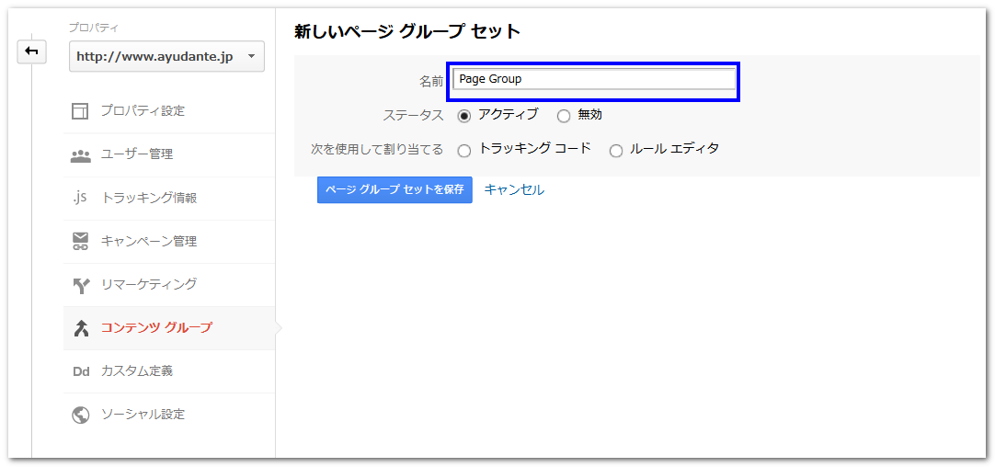Click the リマーケティング fork icon

coord(81,285)
